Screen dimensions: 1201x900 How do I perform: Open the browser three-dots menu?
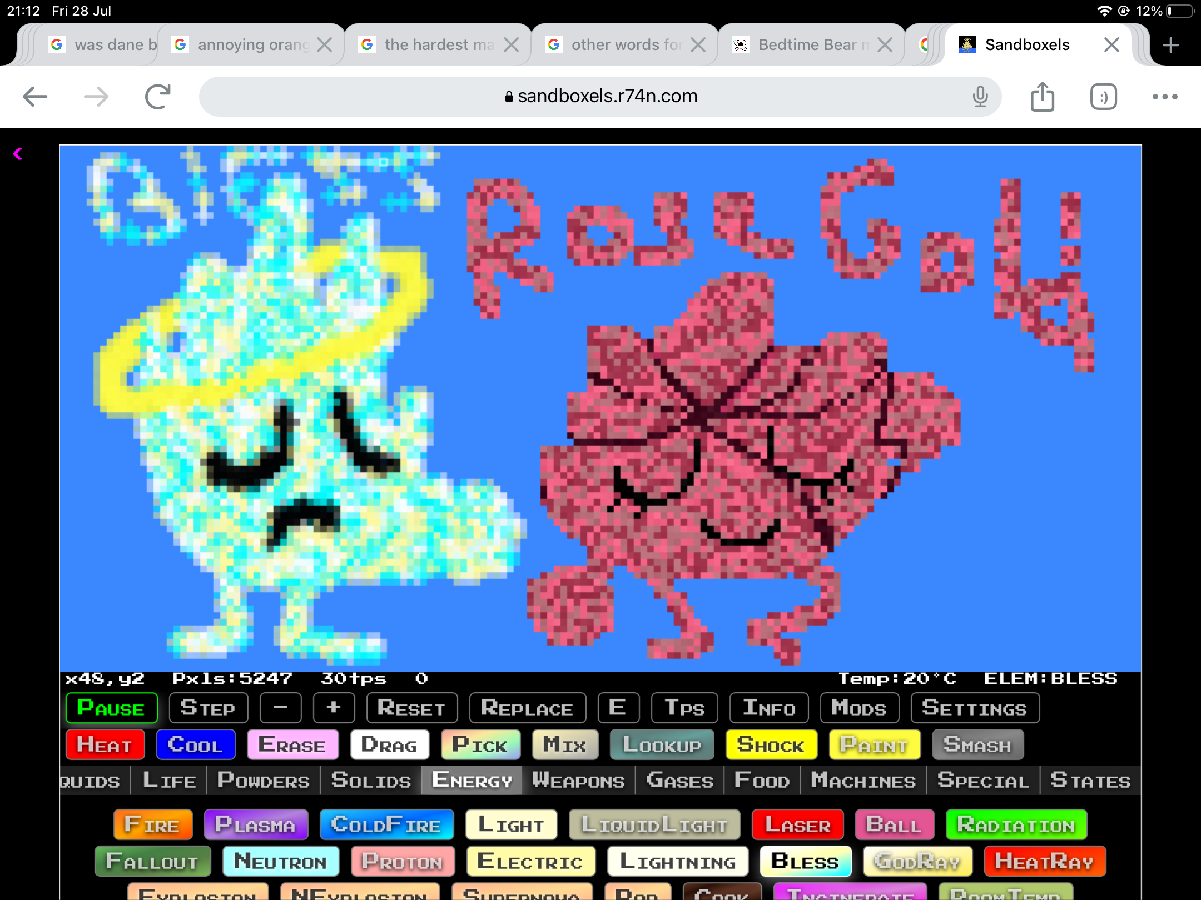point(1164,97)
